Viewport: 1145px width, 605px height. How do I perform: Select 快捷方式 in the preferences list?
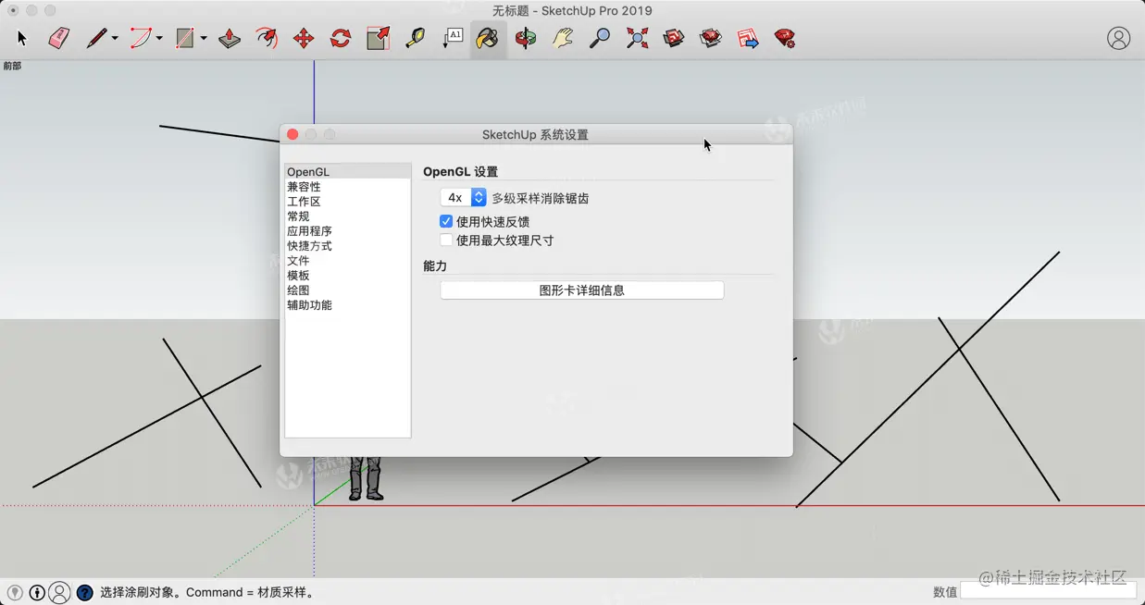click(348, 246)
